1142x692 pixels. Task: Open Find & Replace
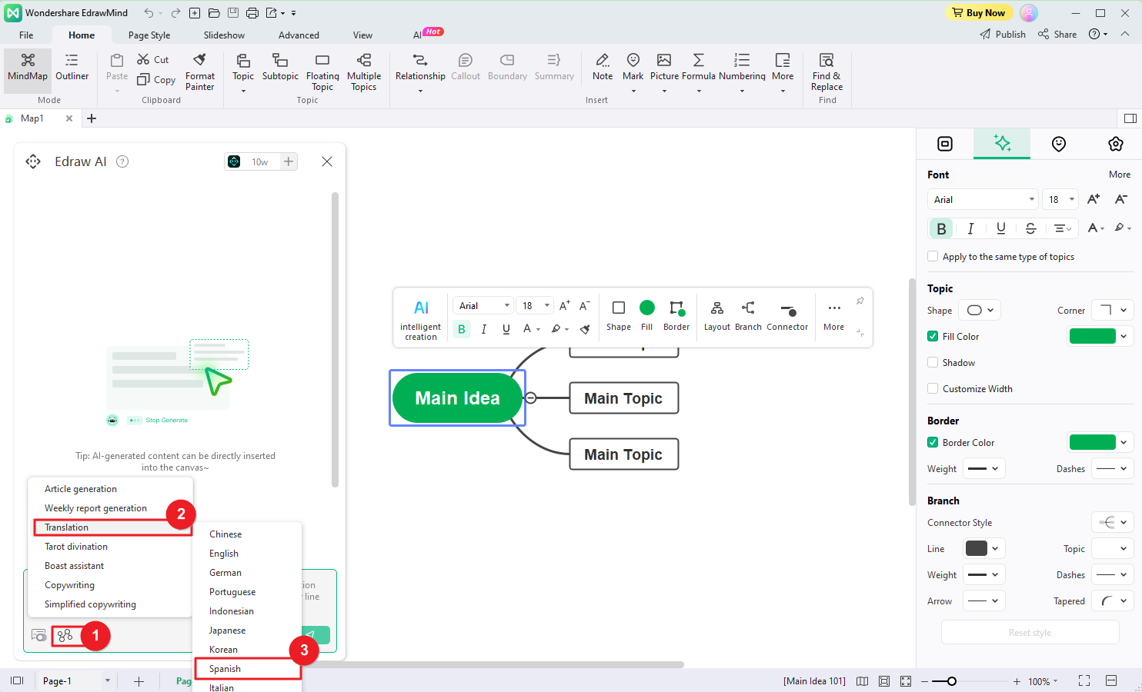tap(826, 72)
